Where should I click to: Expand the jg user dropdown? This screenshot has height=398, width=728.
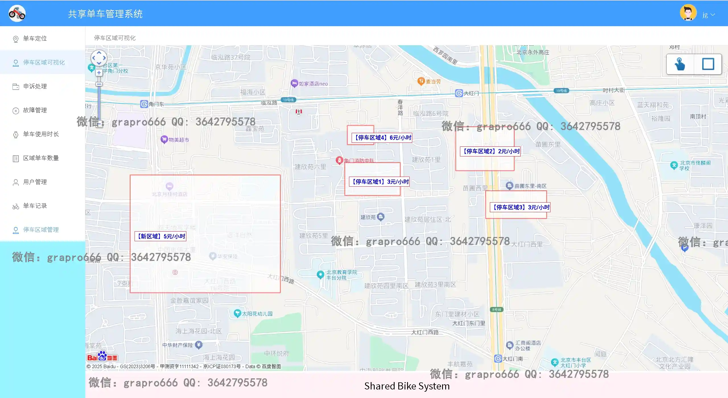[x=708, y=15]
